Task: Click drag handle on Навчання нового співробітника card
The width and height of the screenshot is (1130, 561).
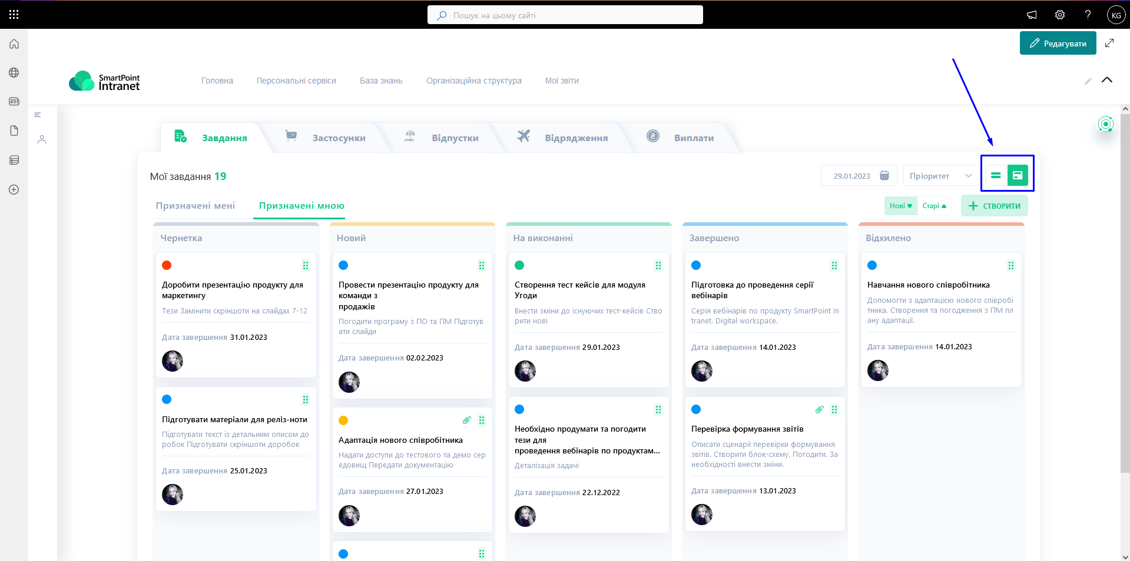Action: [1010, 266]
